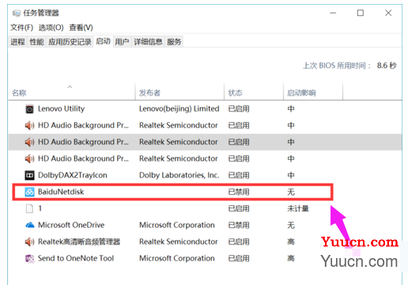Click the Lenovo(beijing) Limited publisher cell

(x=179, y=108)
